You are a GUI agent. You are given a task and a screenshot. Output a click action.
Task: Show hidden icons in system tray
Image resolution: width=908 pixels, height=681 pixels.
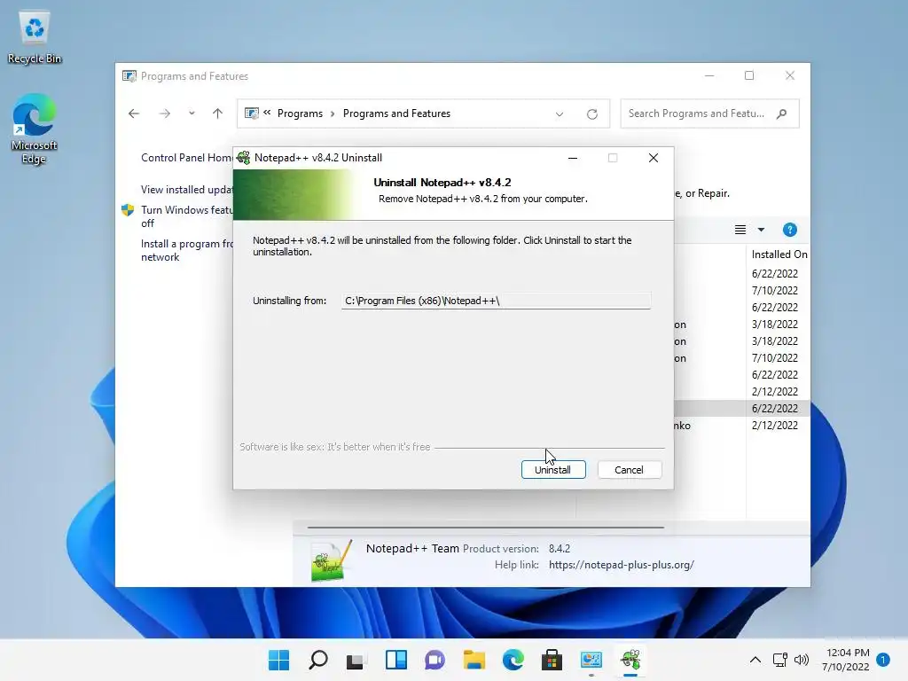coord(755,660)
